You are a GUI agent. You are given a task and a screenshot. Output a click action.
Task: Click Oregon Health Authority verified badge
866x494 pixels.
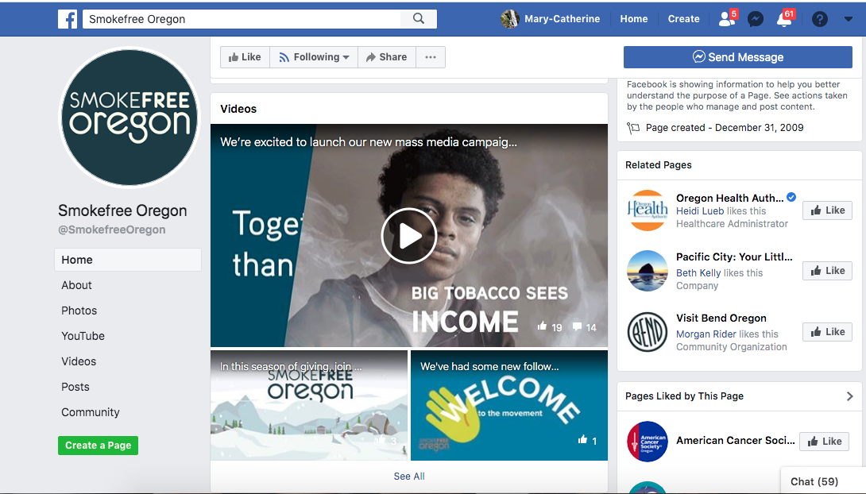point(791,197)
